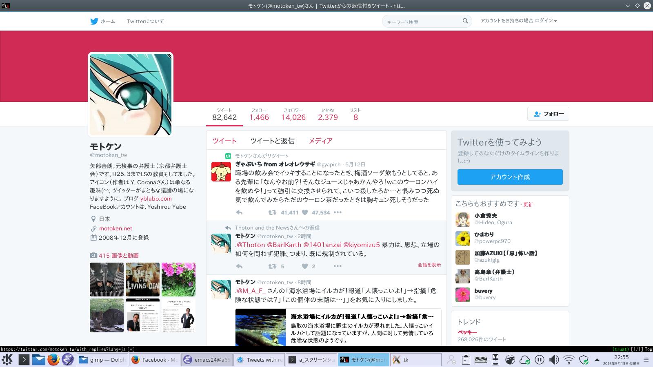The image size is (653, 367).
Task: Open more options on gyapich tweet
Action: [x=338, y=212]
